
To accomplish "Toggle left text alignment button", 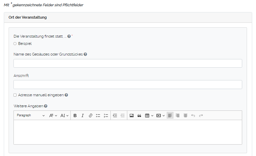I will pyautogui.click(x=170, y=116).
